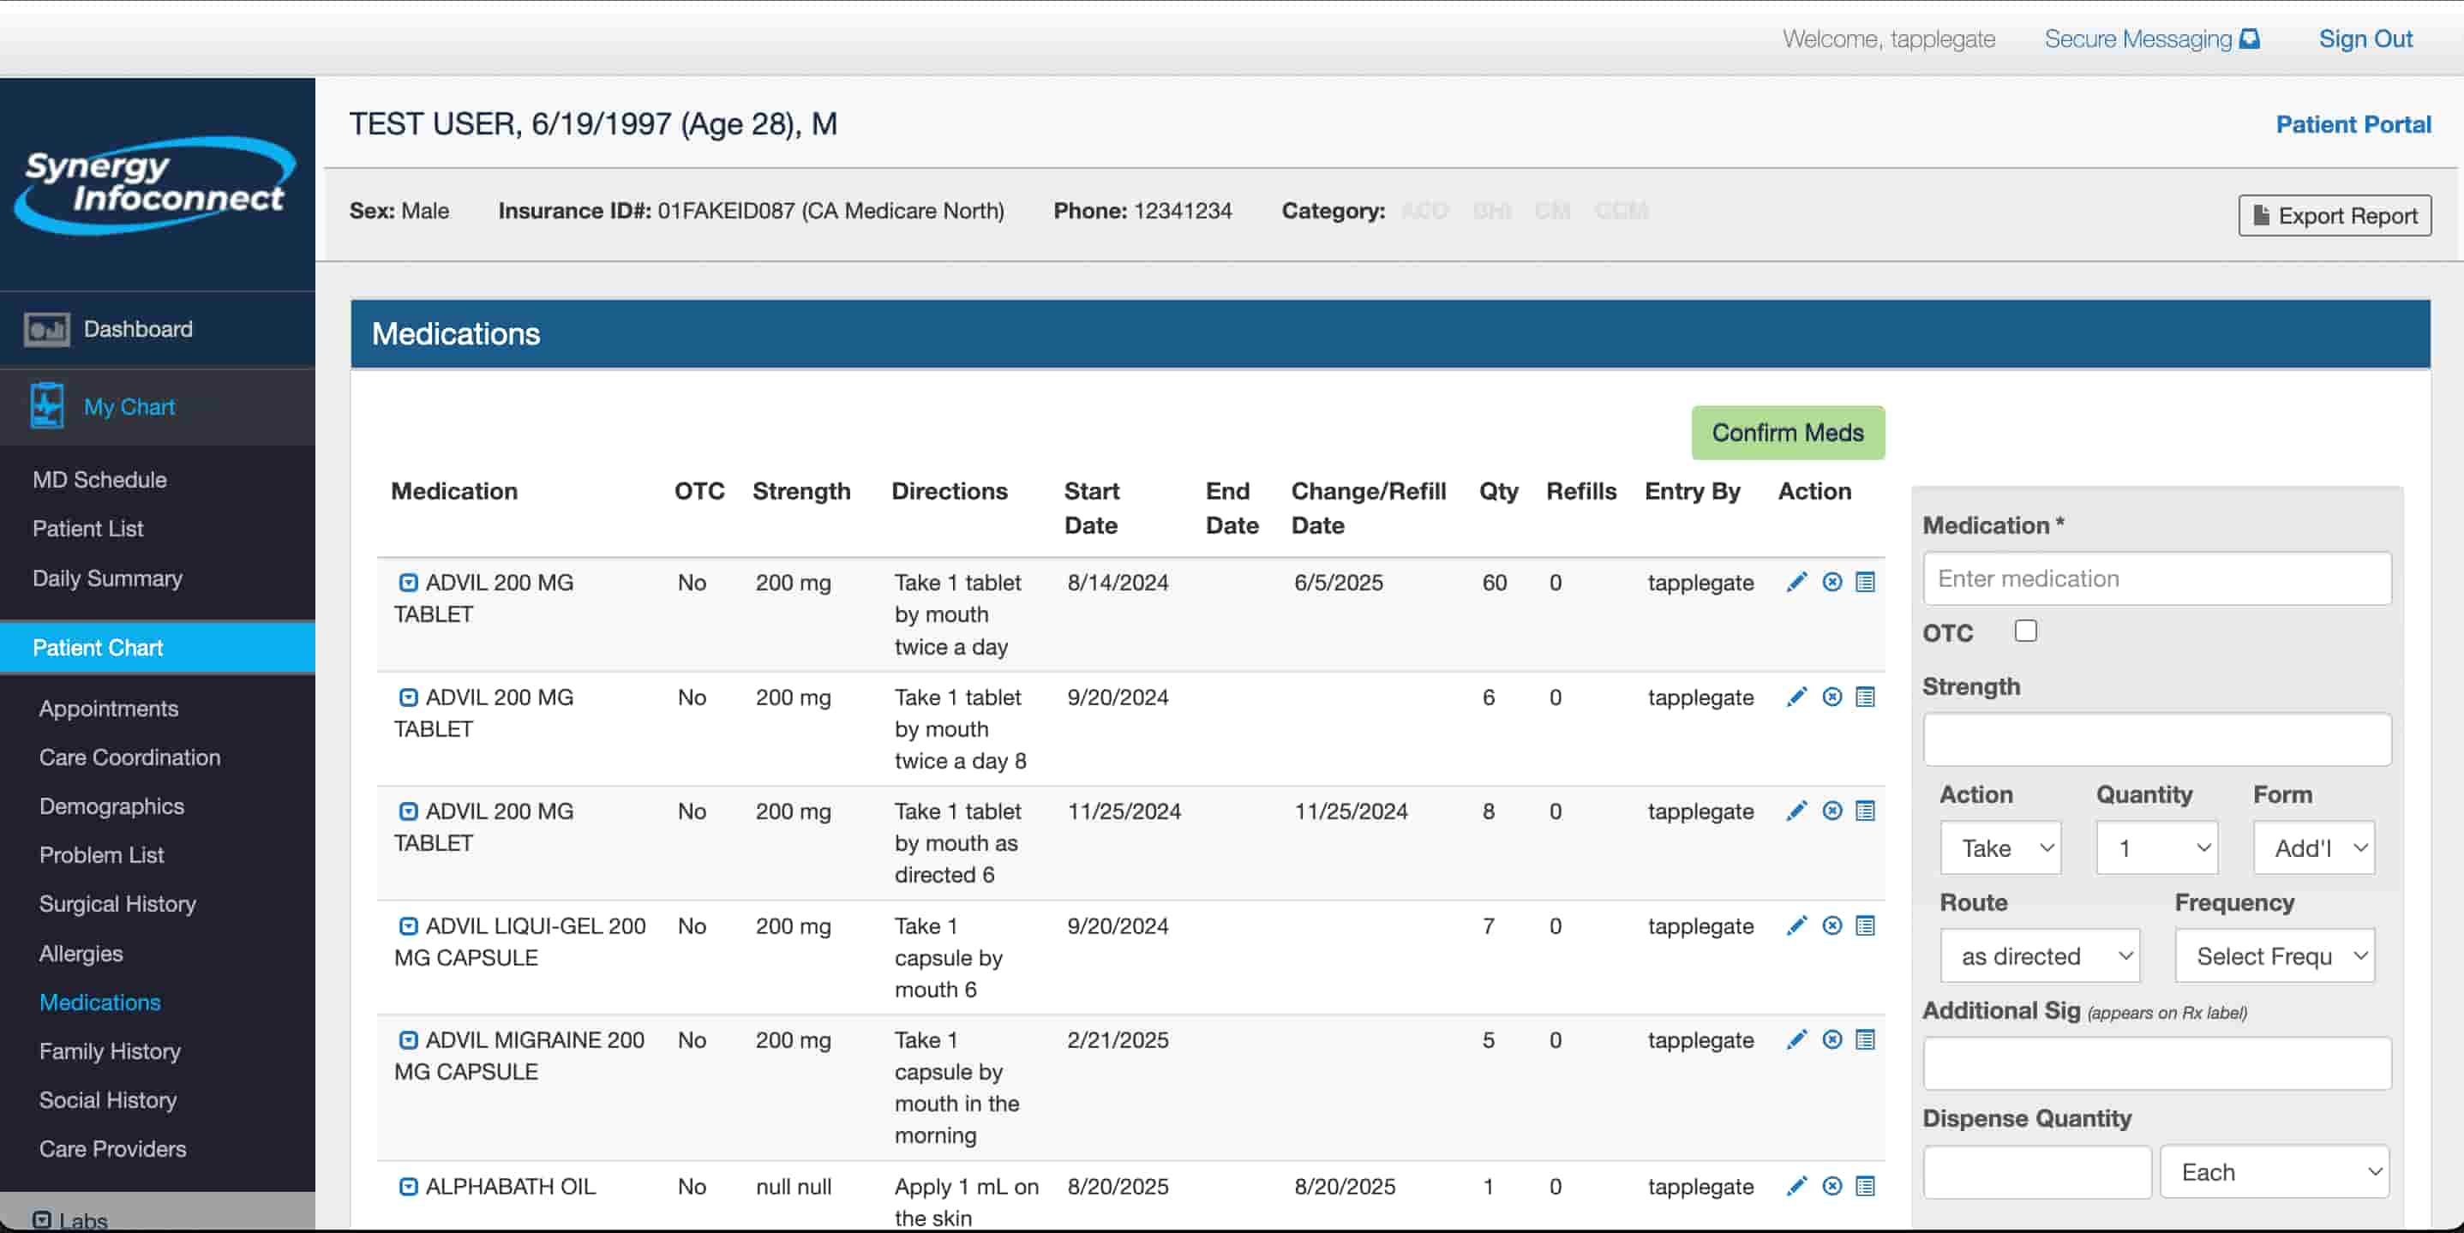Expand details toggle for ADVIL MIGRAINE row
Viewport: 2464px width, 1233px height.
pyautogui.click(x=409, y=1039)
